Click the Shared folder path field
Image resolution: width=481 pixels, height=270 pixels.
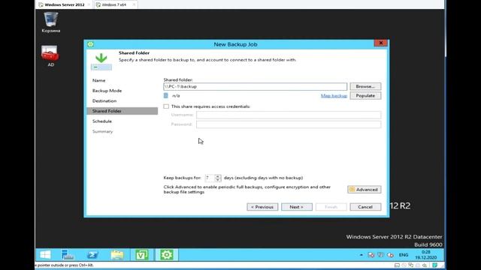(256, 87)
